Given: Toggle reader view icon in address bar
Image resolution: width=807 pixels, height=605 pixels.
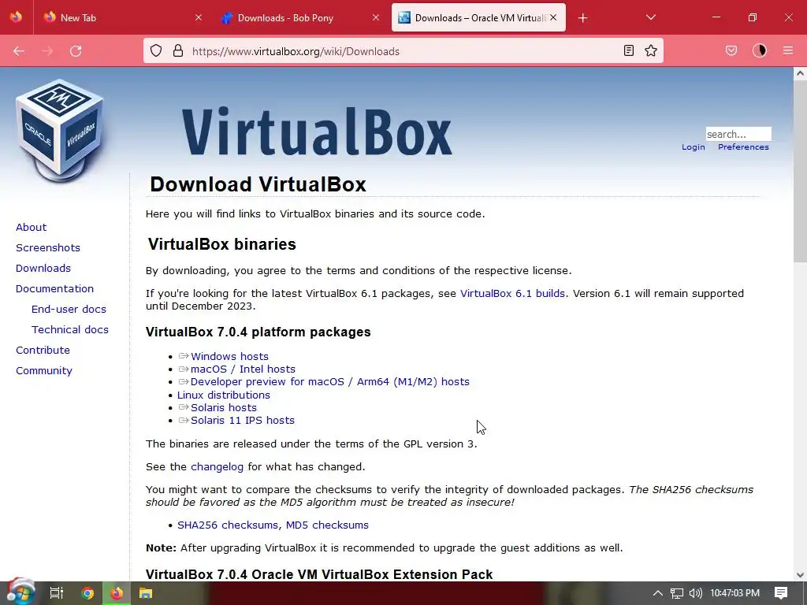Looking at the screenshot, I should click(x=628, y=50).
